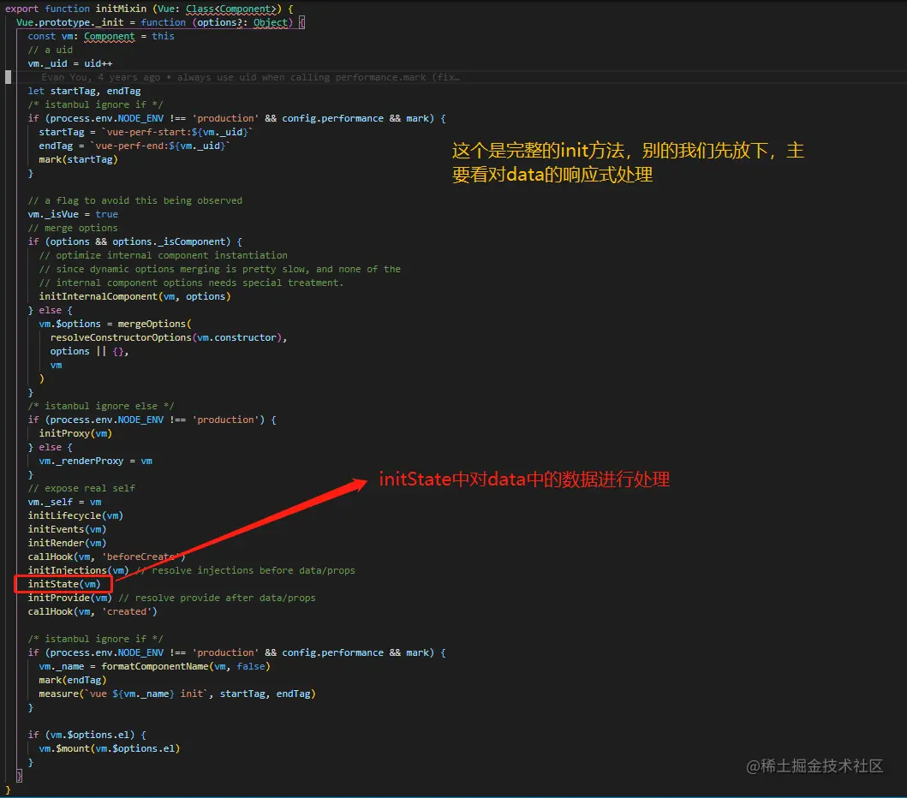Click the 'vue-perf-end' template string
This screenshot has width=907, height=798.
160,146
